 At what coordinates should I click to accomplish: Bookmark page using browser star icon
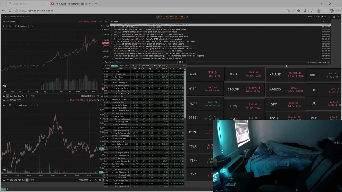(x=298, y=11)
